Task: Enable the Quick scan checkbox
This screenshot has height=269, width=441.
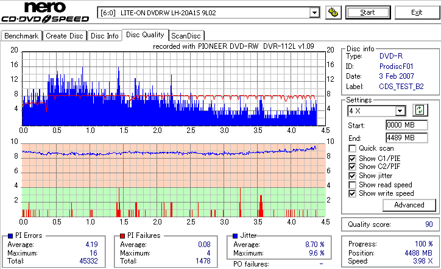Action: 352,148
